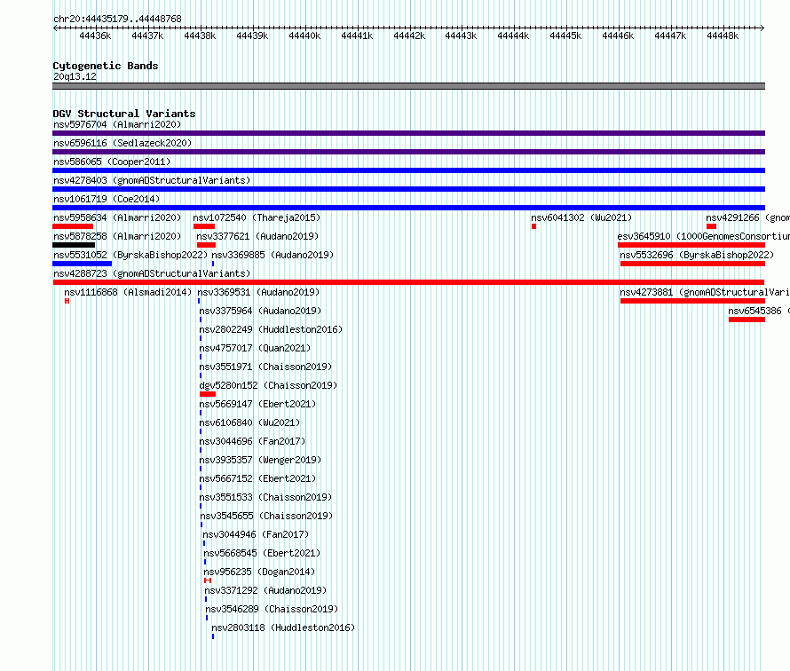Select the red bar under nsv3377621
Screen dimensions: 790x671
click(206, 245)
